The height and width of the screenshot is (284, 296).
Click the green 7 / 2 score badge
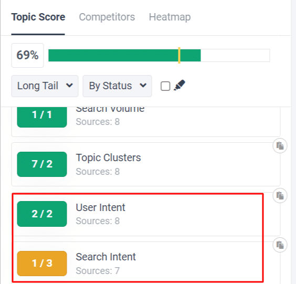42,164
